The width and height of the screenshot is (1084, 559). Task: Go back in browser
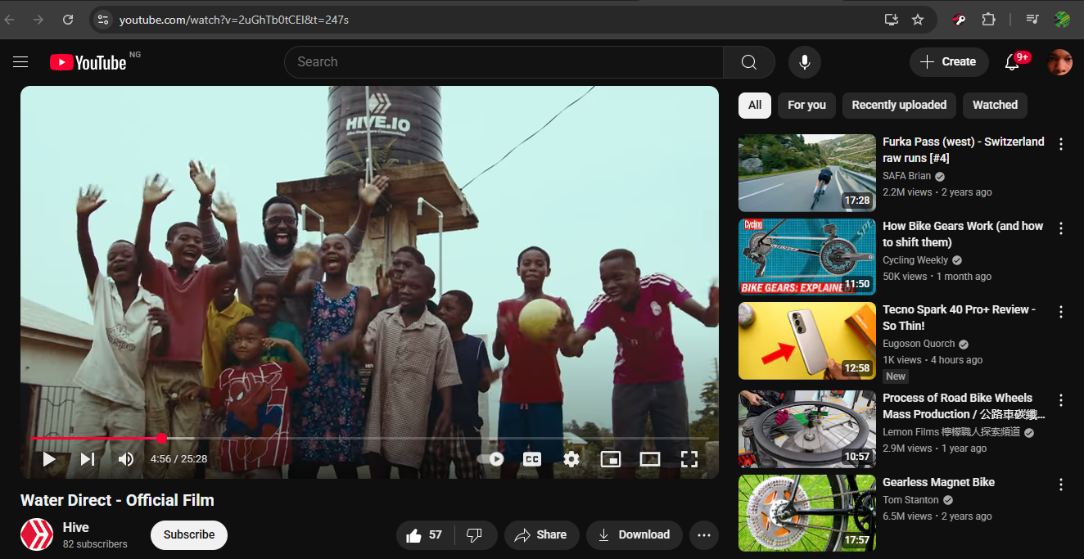click(x=10, y=20)
